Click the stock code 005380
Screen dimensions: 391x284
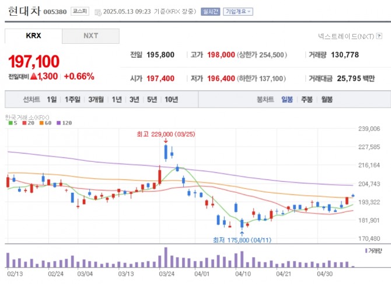[x=55, y=12]
